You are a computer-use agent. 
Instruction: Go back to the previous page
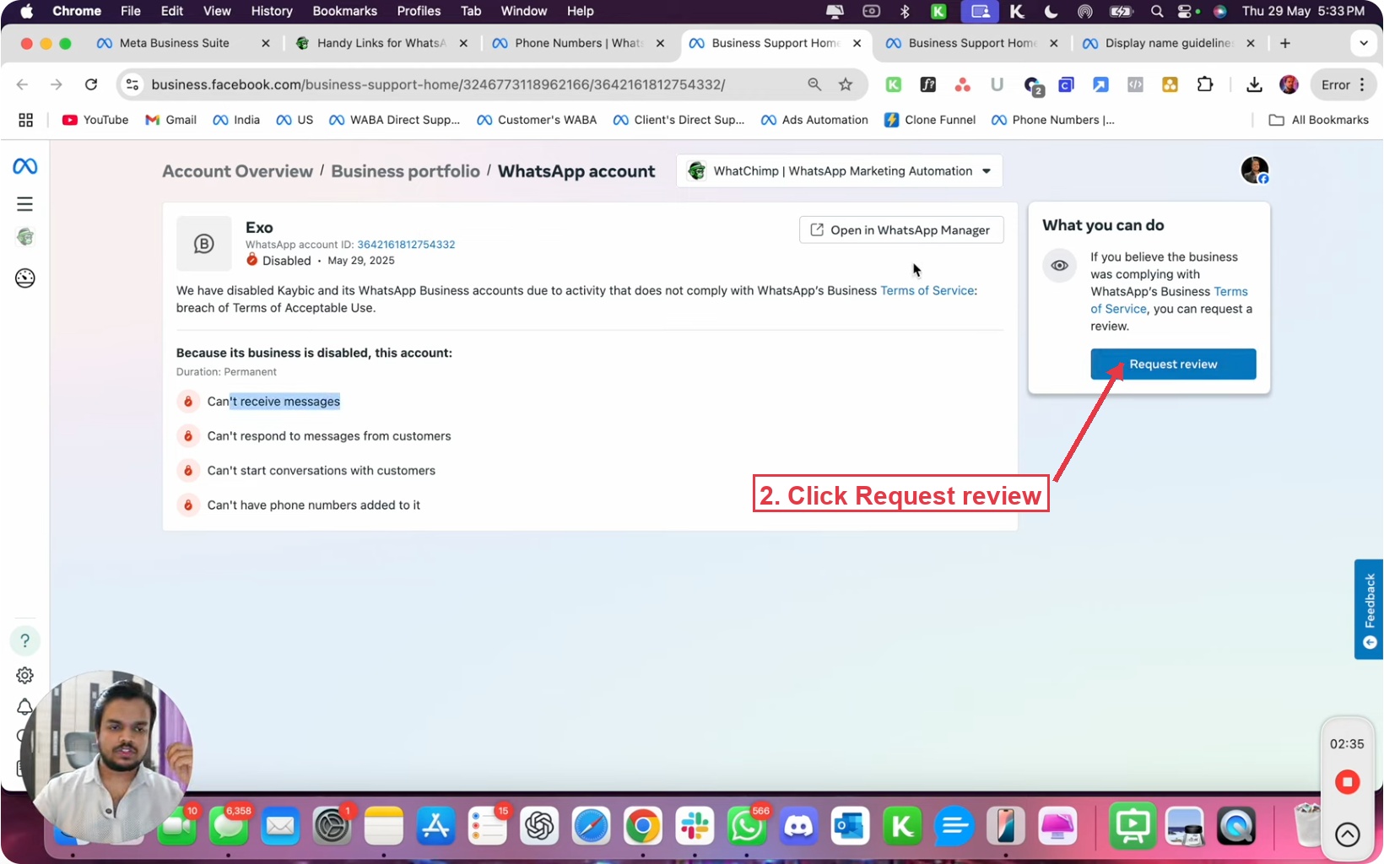(x=23, y=84)
